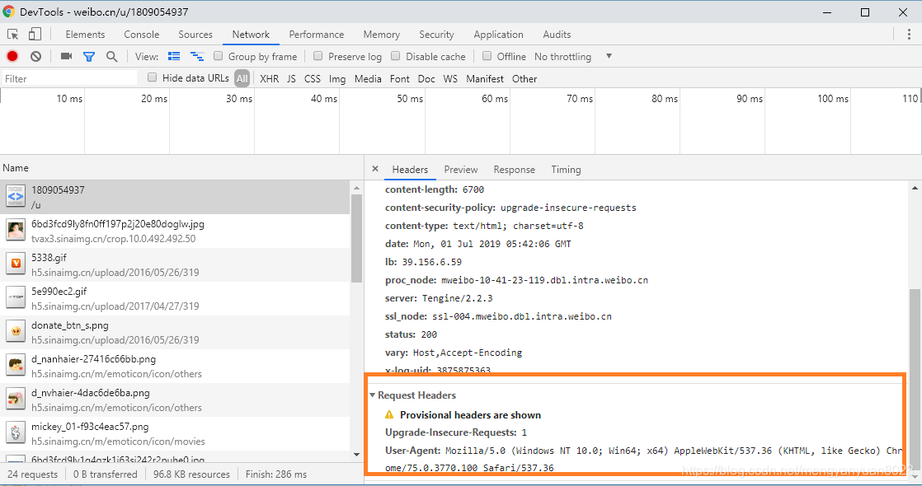This screenshot has height=486, width=922.
Task: Toggle the device toolbar icon
Action: click(35, 34)
